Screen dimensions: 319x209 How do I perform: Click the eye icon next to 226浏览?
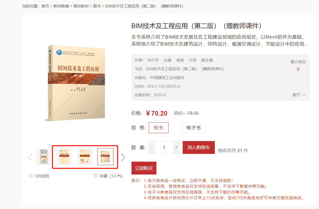coord(31,176)
